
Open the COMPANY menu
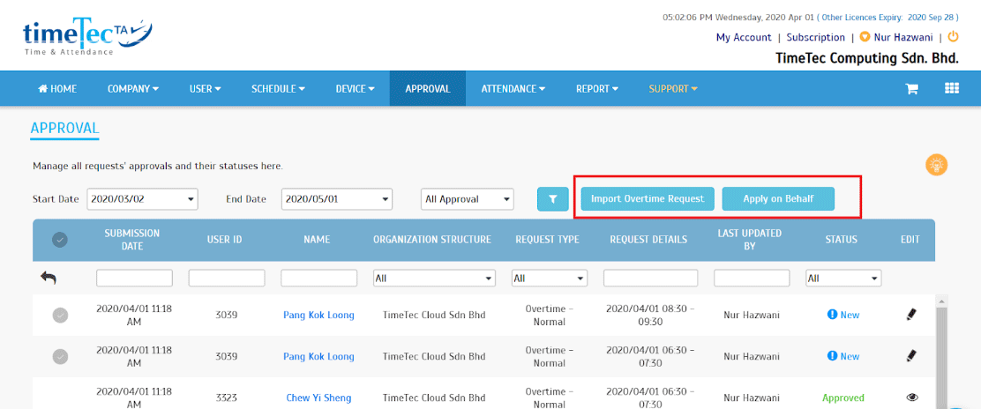click(132, 89)
